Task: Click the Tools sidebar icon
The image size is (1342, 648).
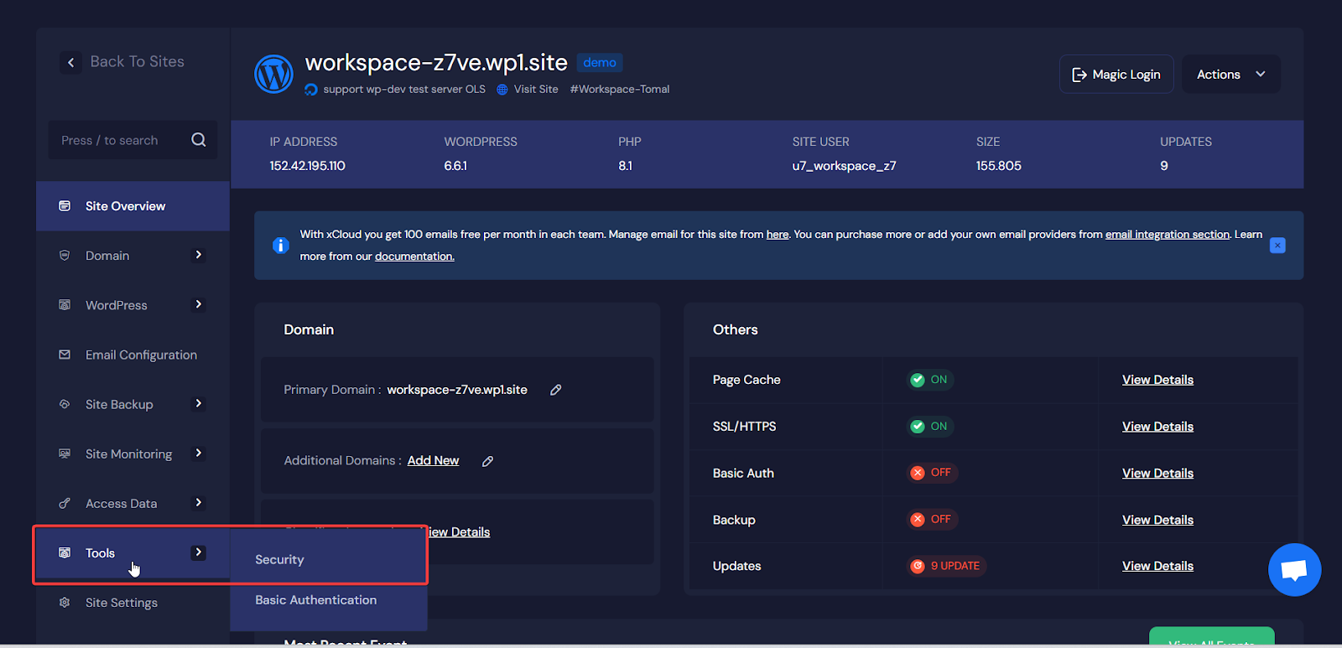Action: 65,552
